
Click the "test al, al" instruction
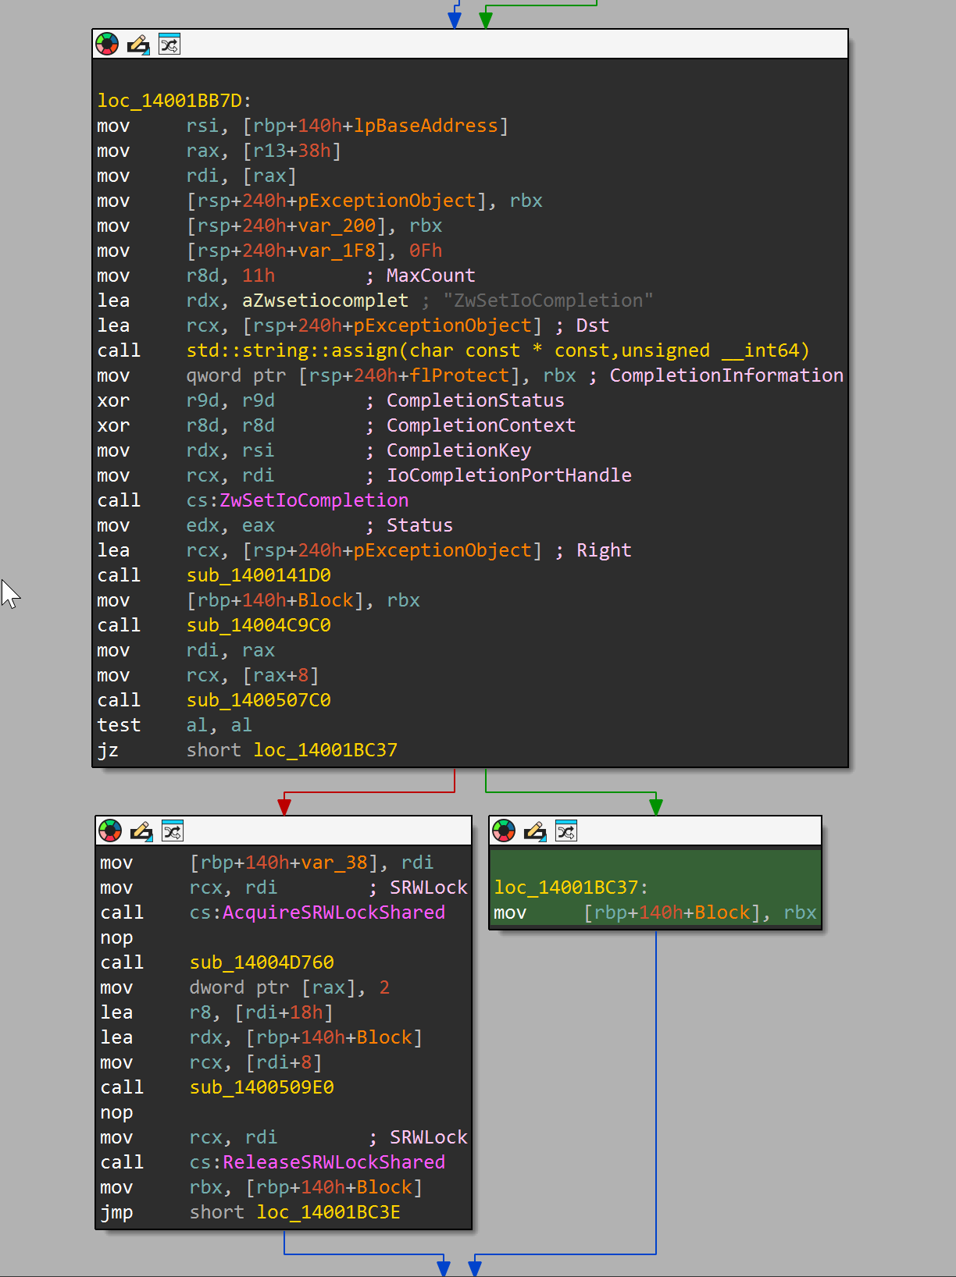coord(174,725)
